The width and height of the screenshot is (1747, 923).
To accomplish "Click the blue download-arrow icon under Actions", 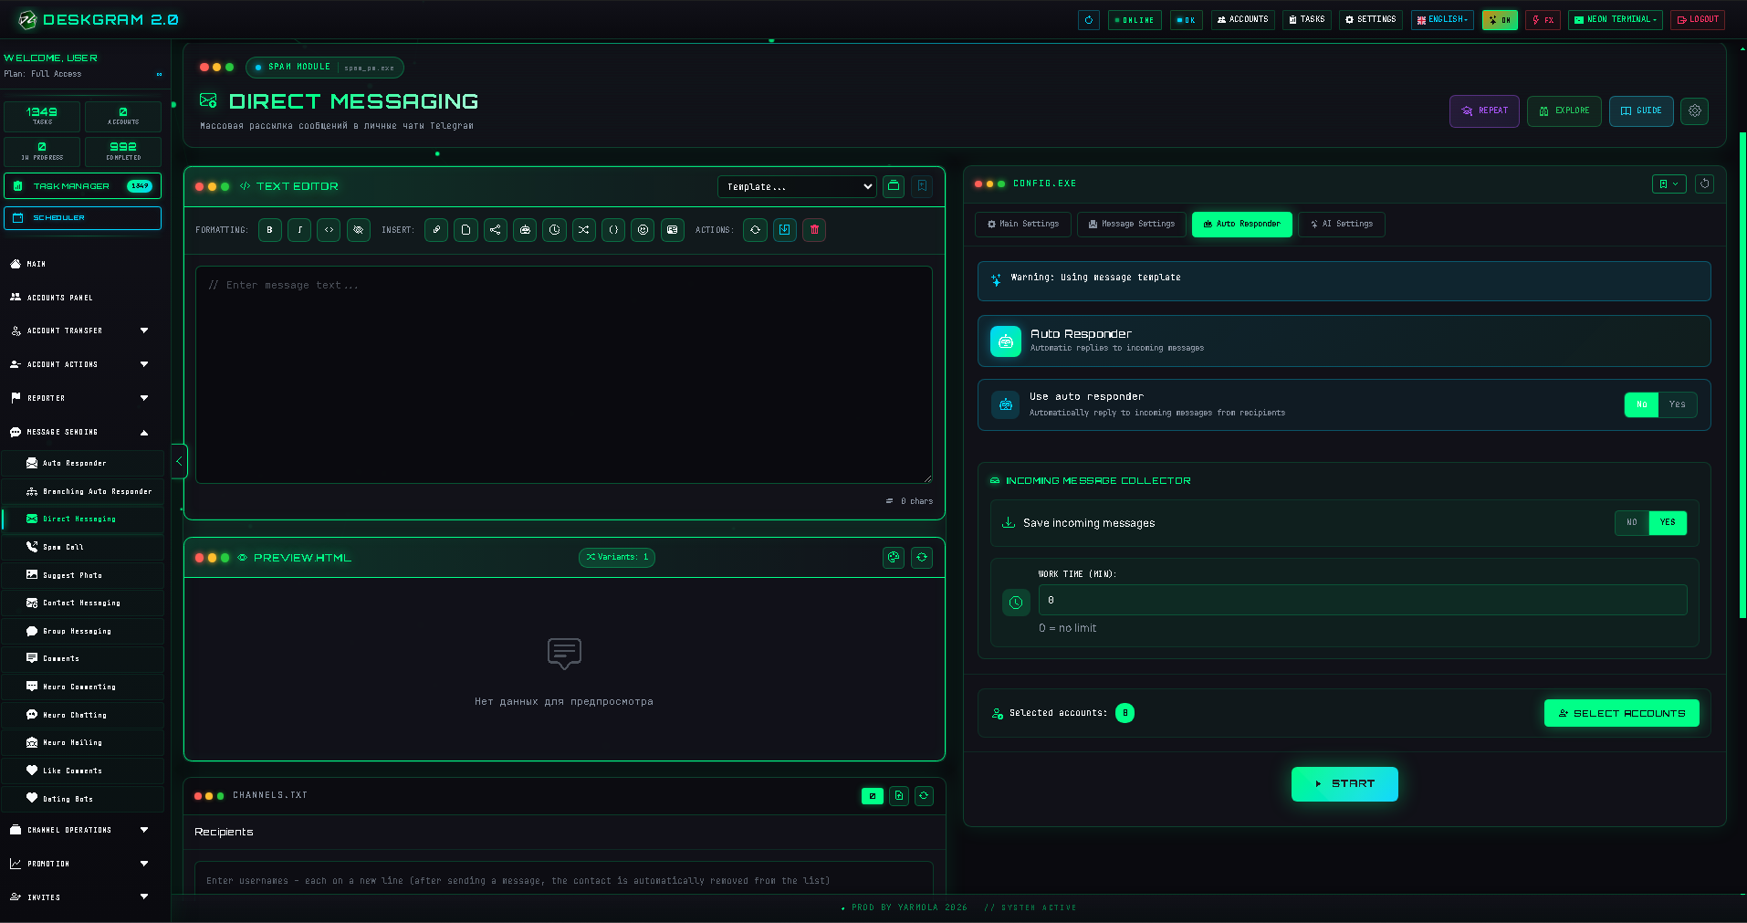I will click(x=785, y=230).
